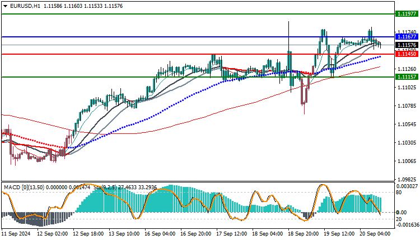This screenshot has width=420, height=240.
Task: Open the EURUSD,H1 chart menu triangle
Action: coord(6,6)
